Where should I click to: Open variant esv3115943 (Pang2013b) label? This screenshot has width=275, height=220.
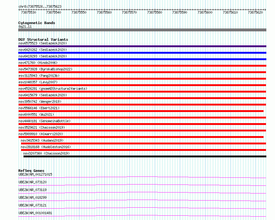(x=39, y=76)
